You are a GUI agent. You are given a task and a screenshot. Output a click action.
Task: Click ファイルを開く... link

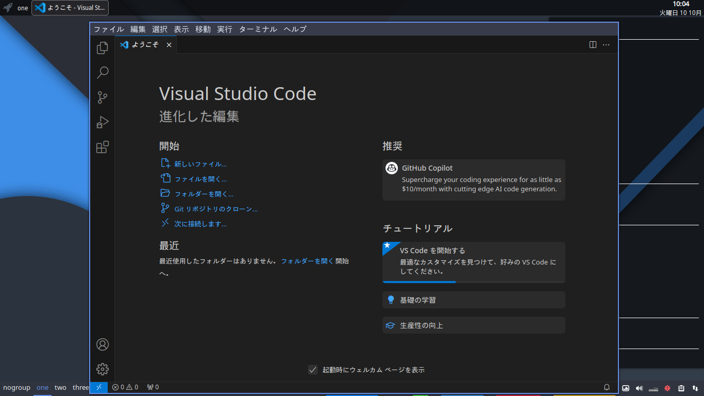(x=200, y=179)
